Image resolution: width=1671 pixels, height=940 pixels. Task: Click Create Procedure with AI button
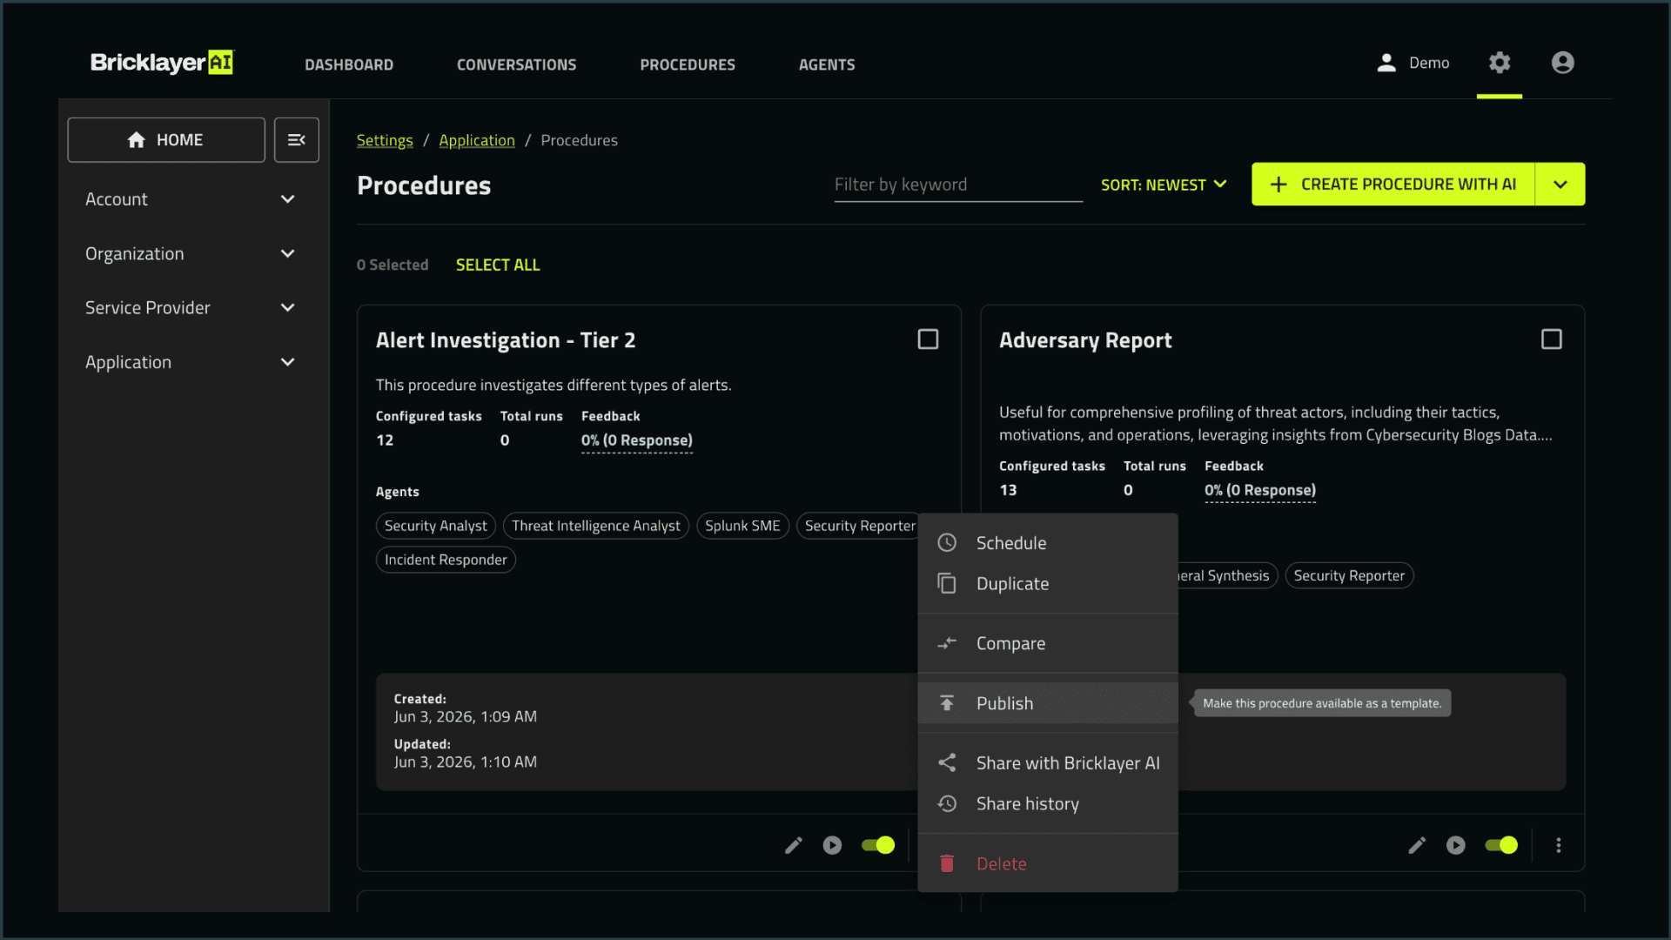[x=1393, y=185]
